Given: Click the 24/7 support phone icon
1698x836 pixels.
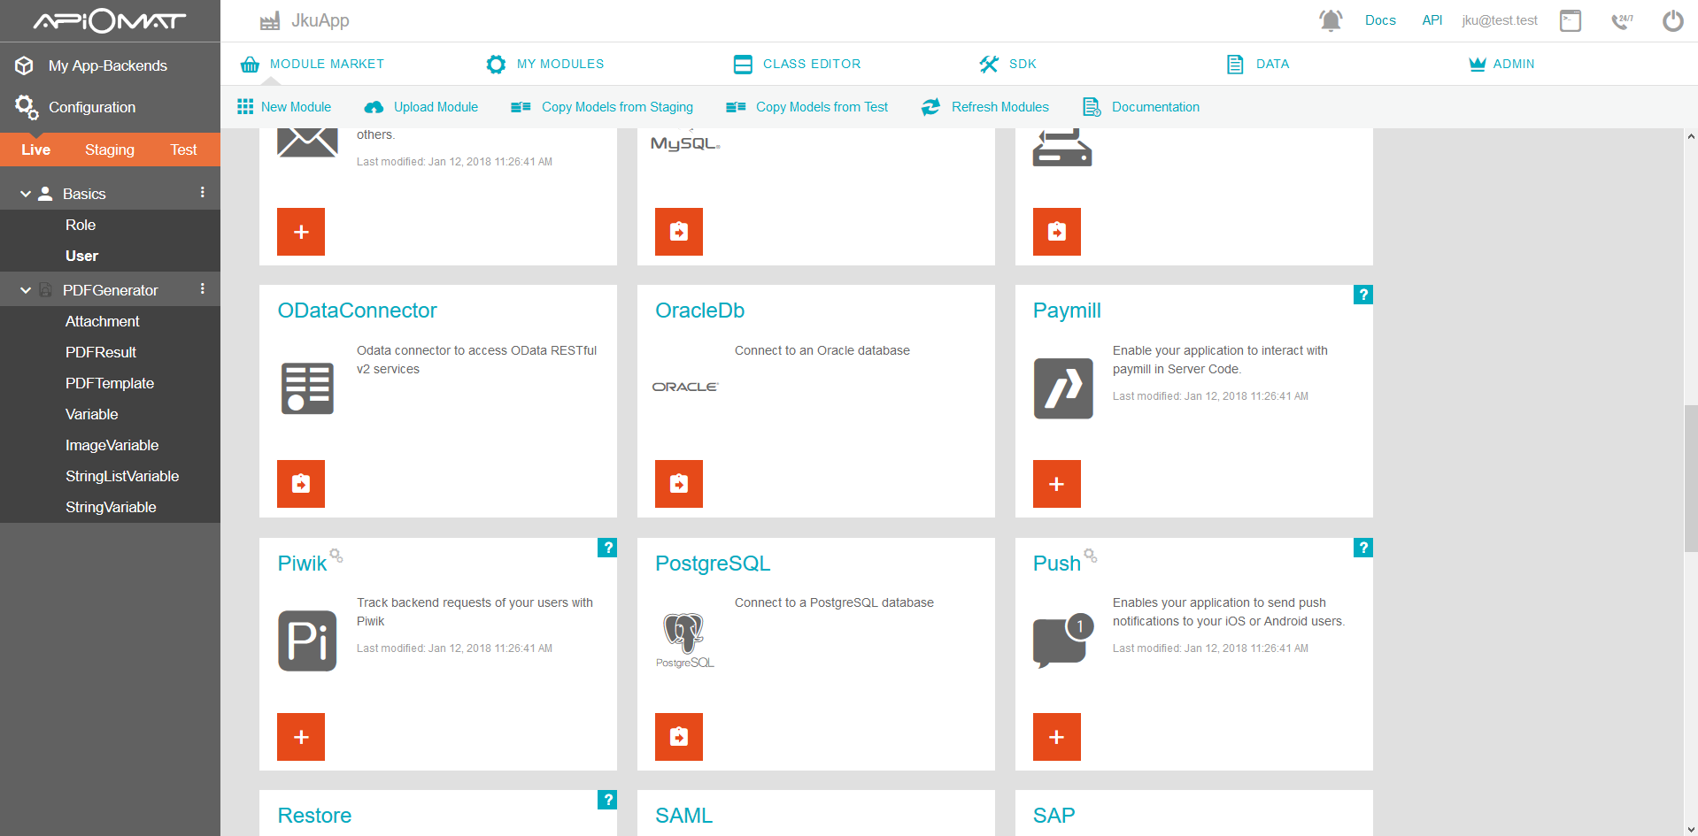Looking at the screenshot, I should click(1622, 20).
